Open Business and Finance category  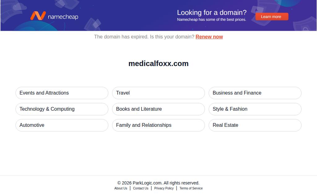[255, 93]
